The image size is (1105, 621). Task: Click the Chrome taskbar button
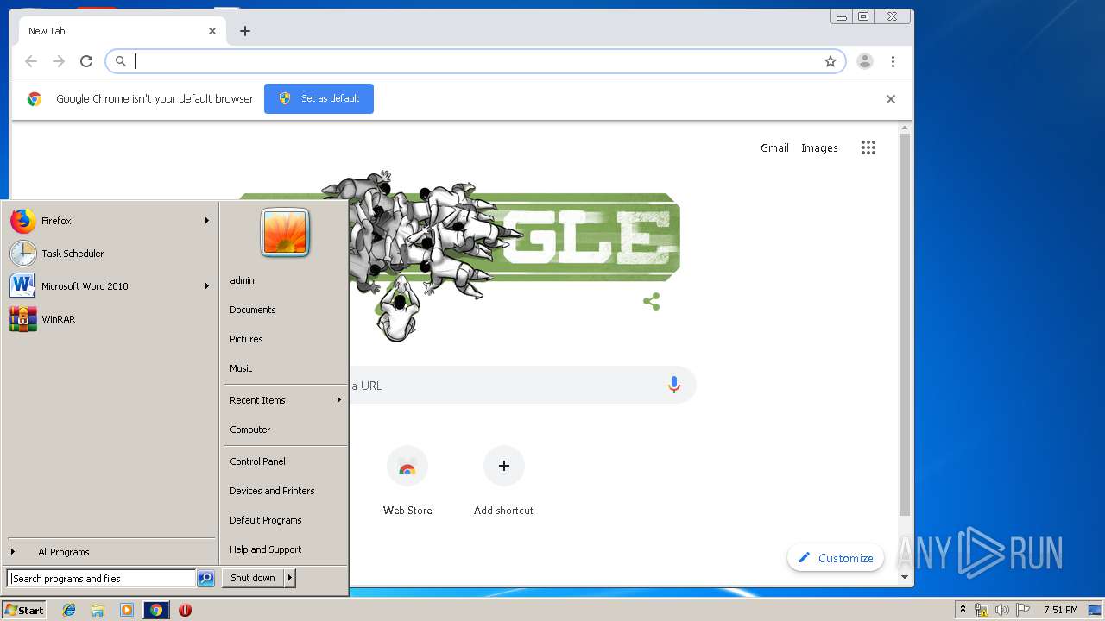156,610
